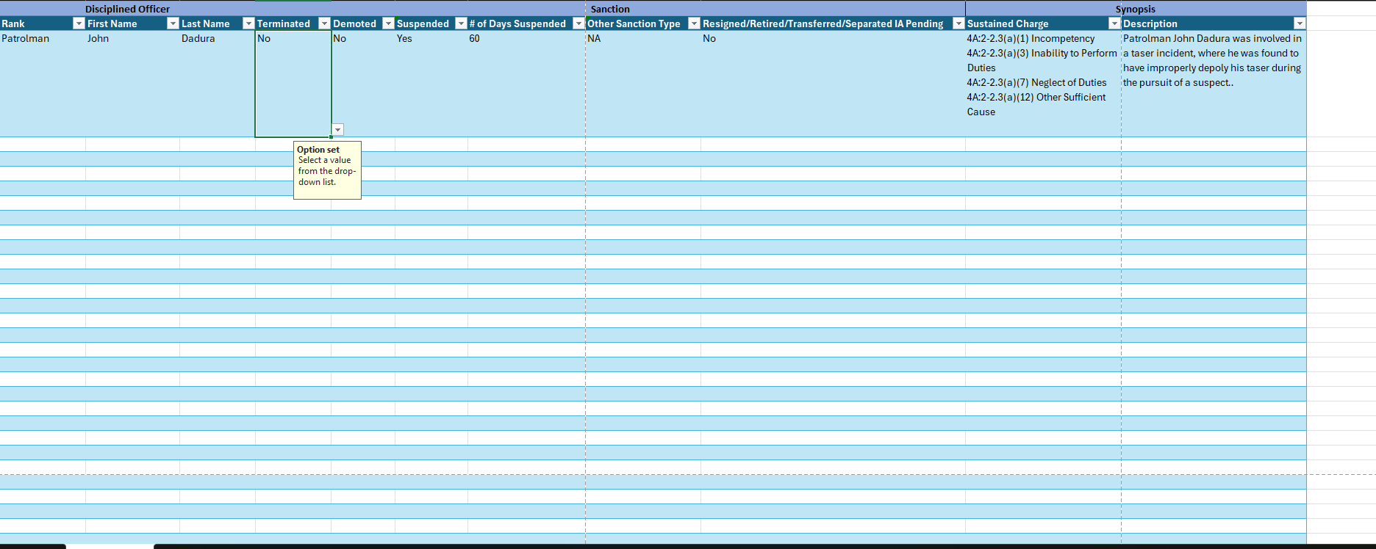Open the Description column filter dropdown
The width and height of the screenshot is (1376, 549).
click(x=1300, y=23)
